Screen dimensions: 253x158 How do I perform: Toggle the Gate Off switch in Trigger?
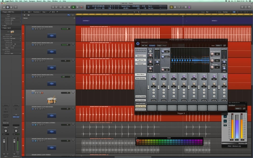click(x=150, y=51)
